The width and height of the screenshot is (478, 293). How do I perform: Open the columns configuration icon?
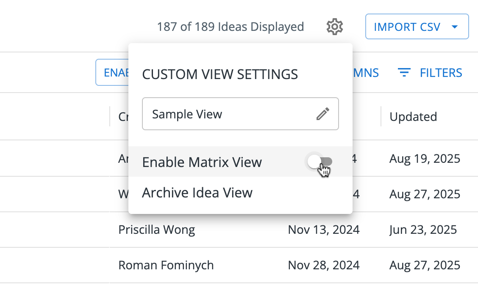click(x=364, y=72)
